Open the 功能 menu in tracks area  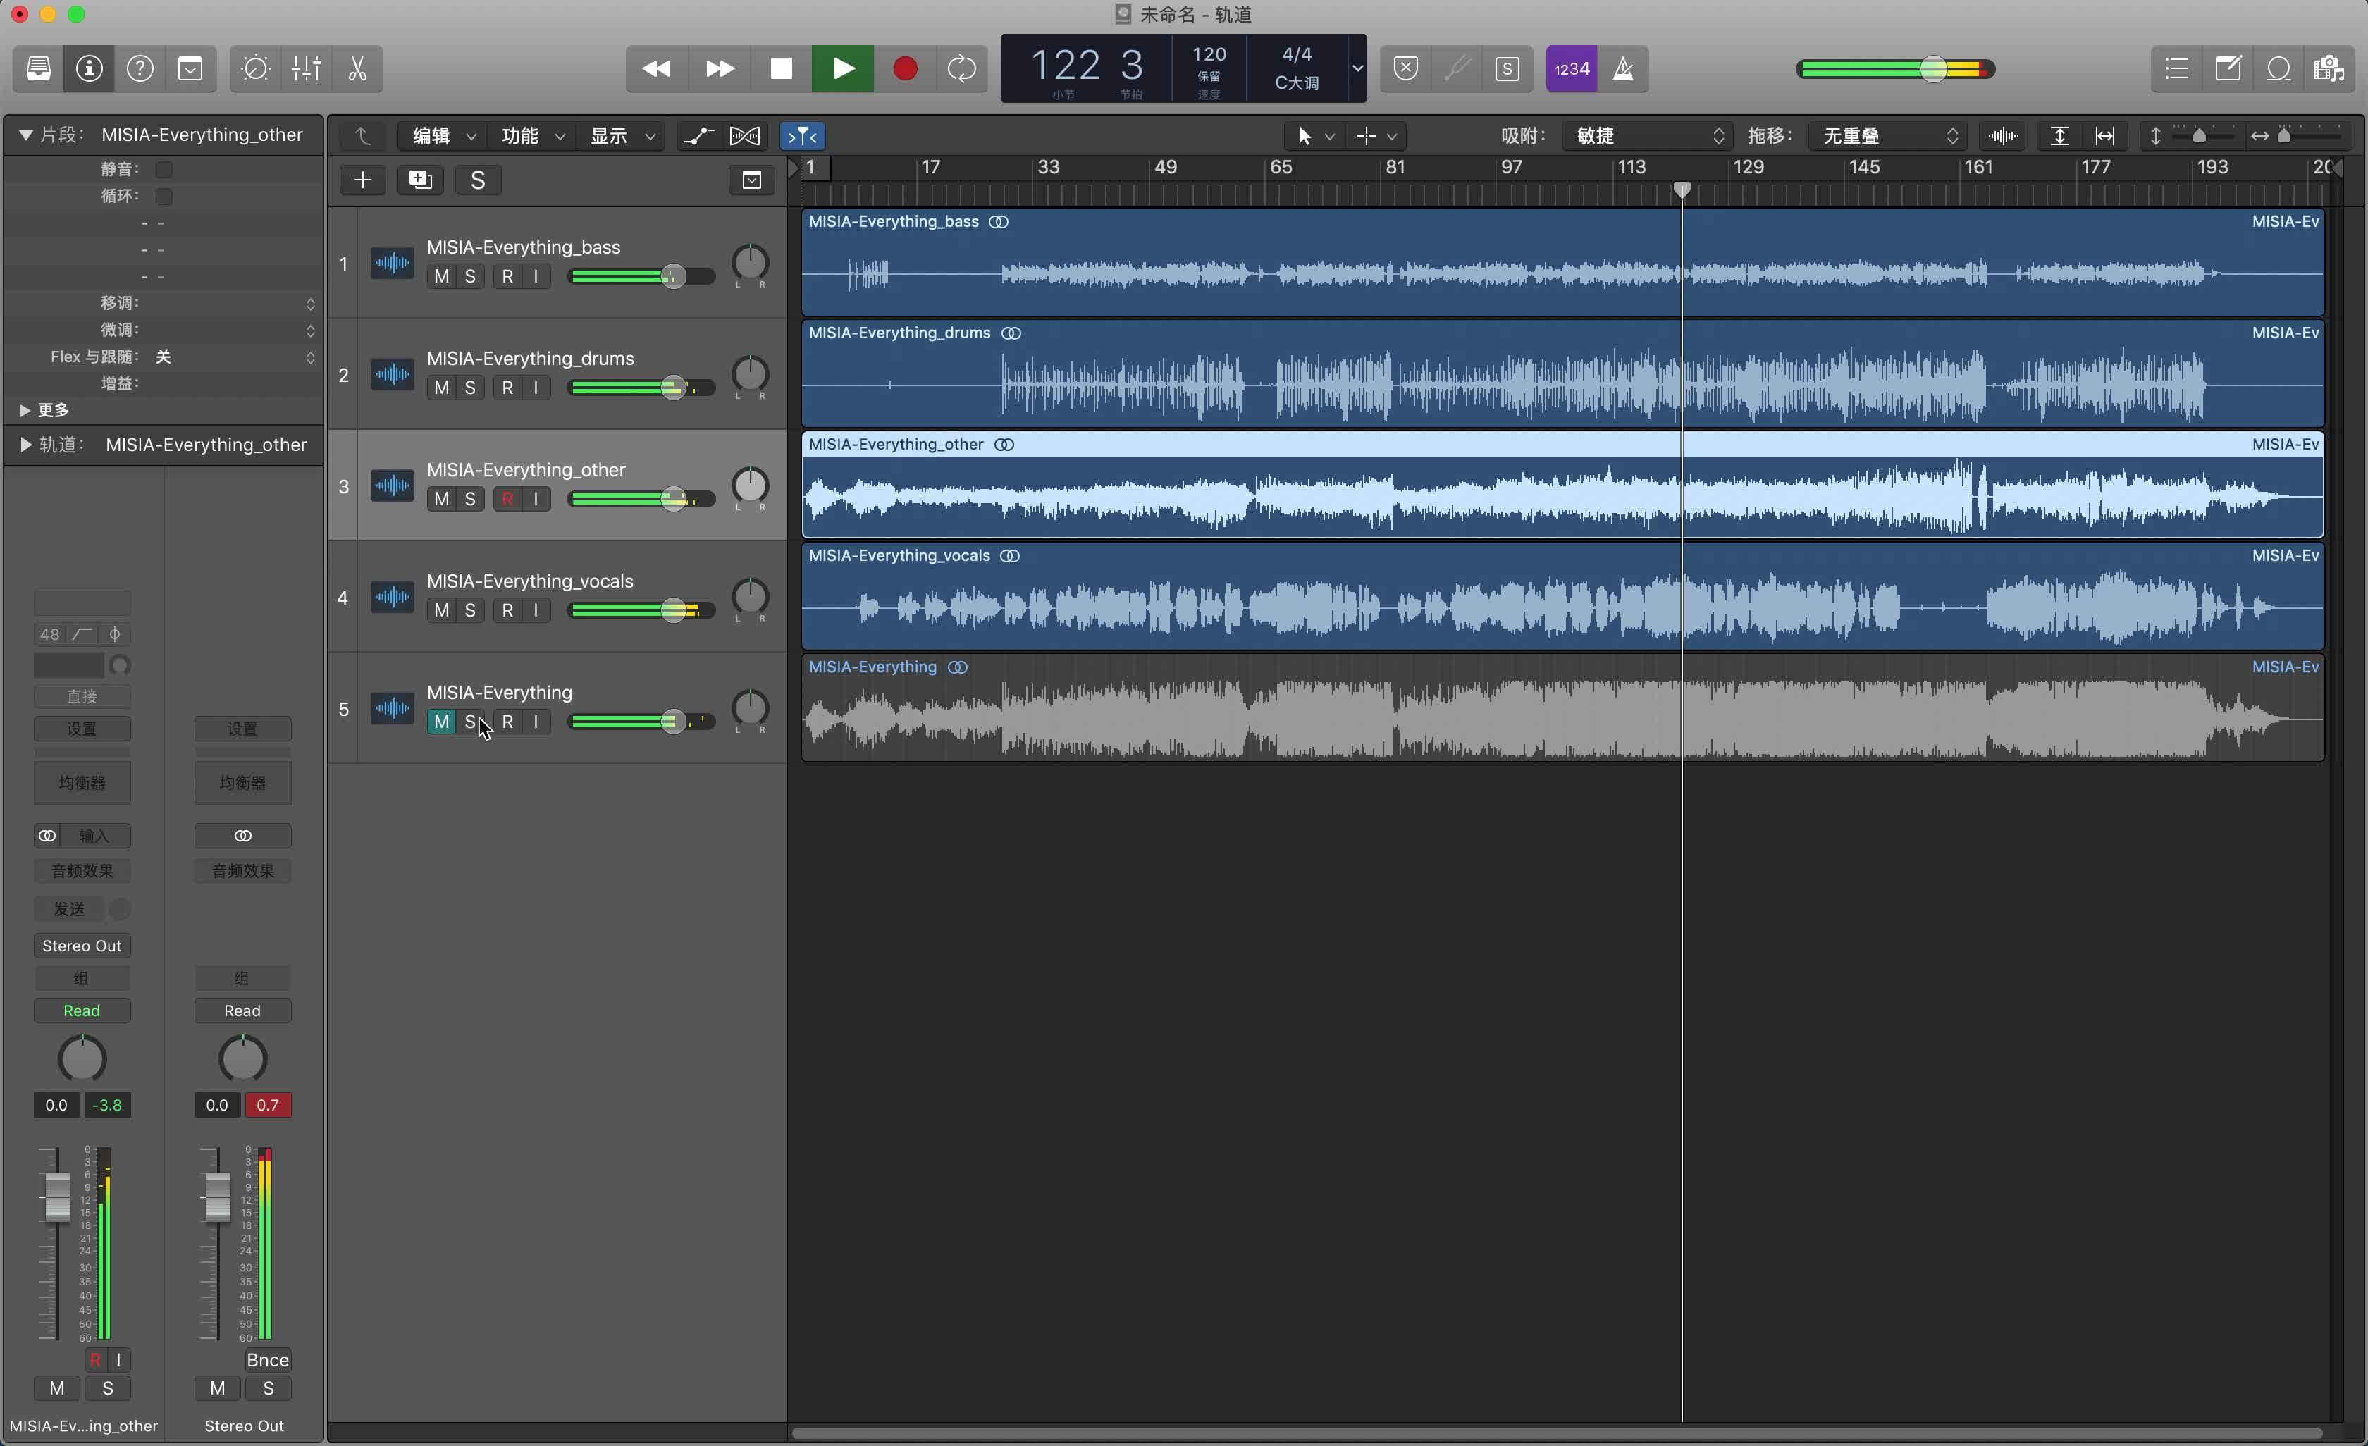(x=532, y=137)
